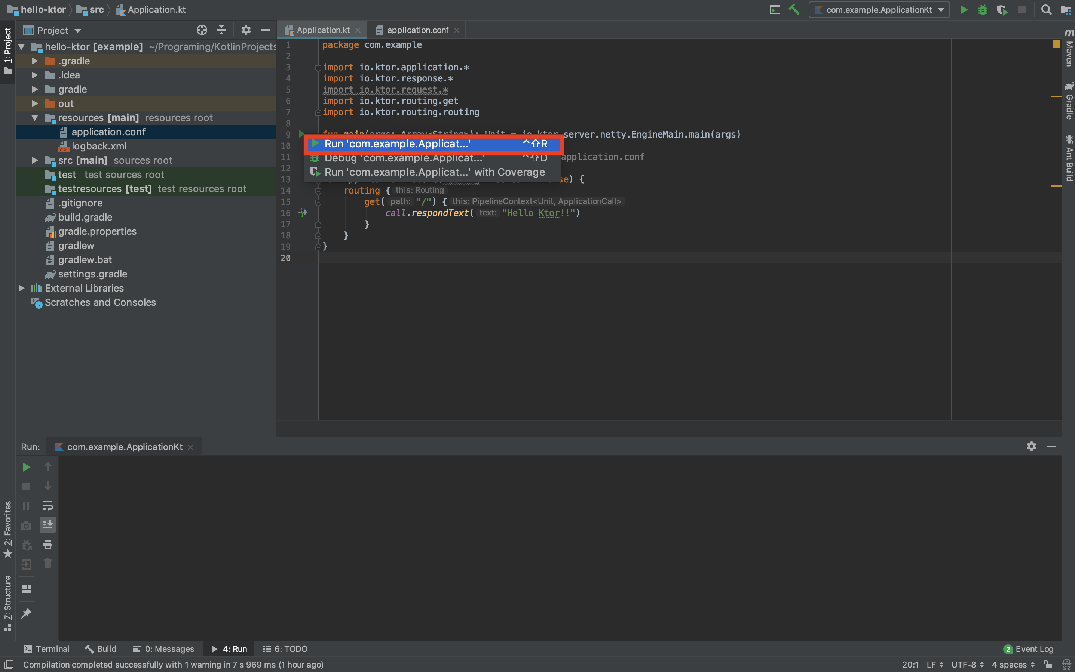Switch to application.conf editor tab
Image resolution: width=1075 pixels, height=672 pixels.
pos(417,30)
